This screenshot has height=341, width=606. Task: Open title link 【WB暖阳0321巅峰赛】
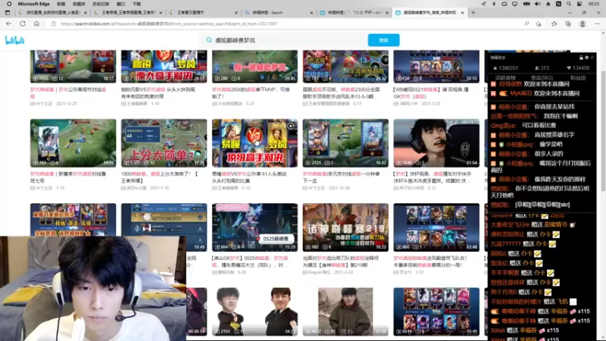click(x=433, y=92)
